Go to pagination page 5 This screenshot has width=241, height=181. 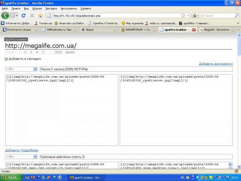pos(43,52)
